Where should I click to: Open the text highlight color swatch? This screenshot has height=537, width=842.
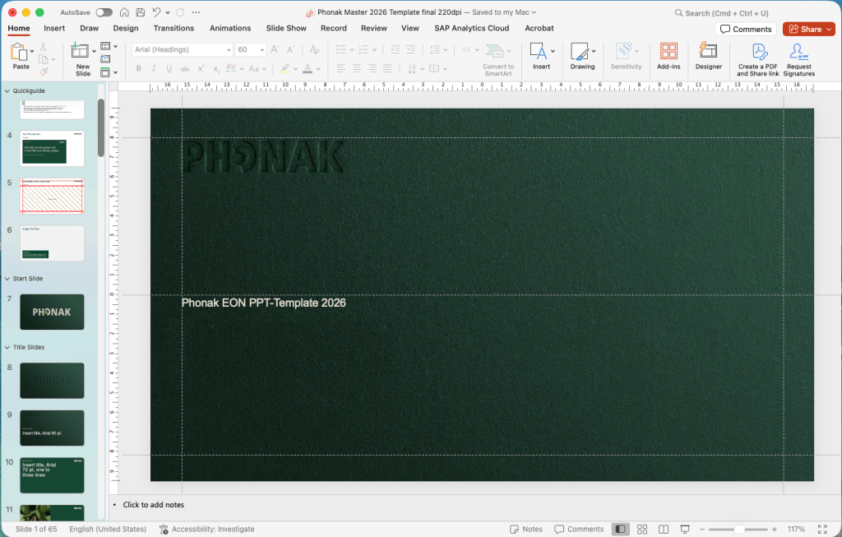click(285, 69)
